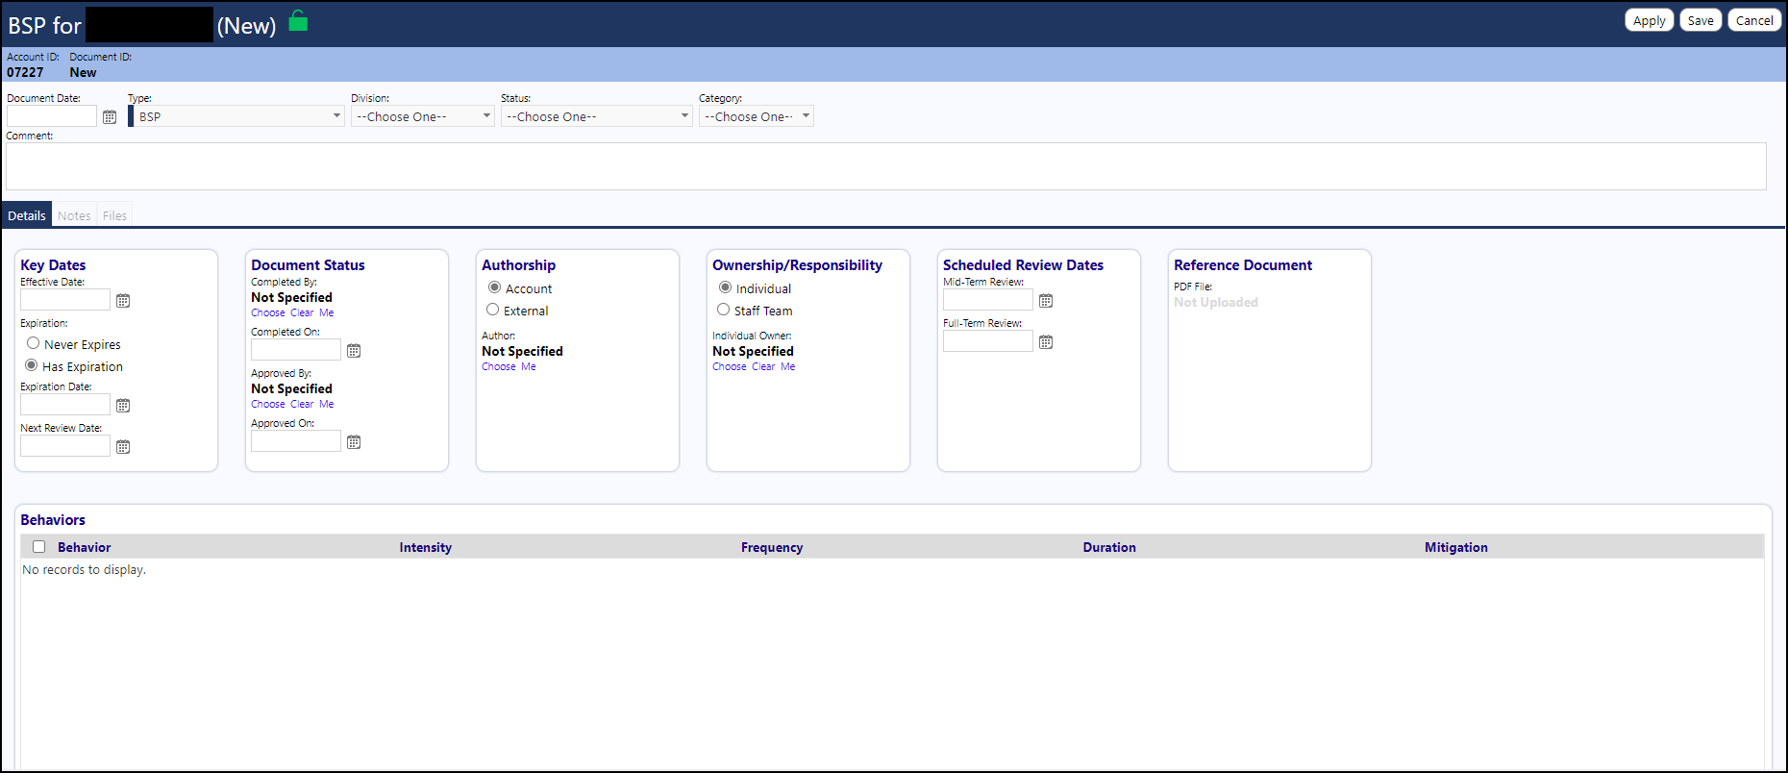1788x773 pixels.
Task: Open the Mid-Term Review calendar picker
Action: pyautogui.click(x=1046, y=301)
